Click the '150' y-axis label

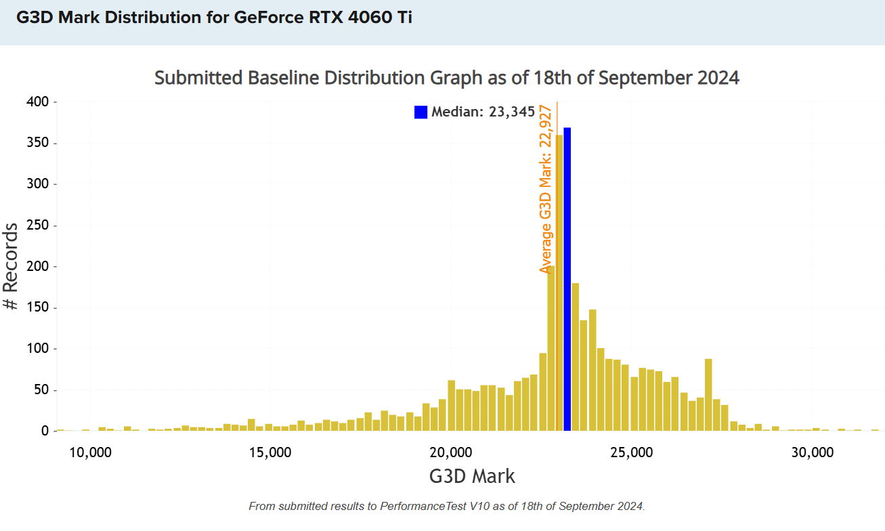(38, 307)
